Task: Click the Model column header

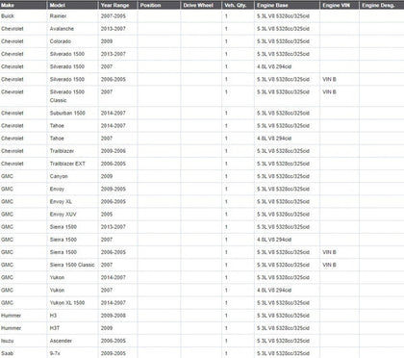Action: (72, 5)
